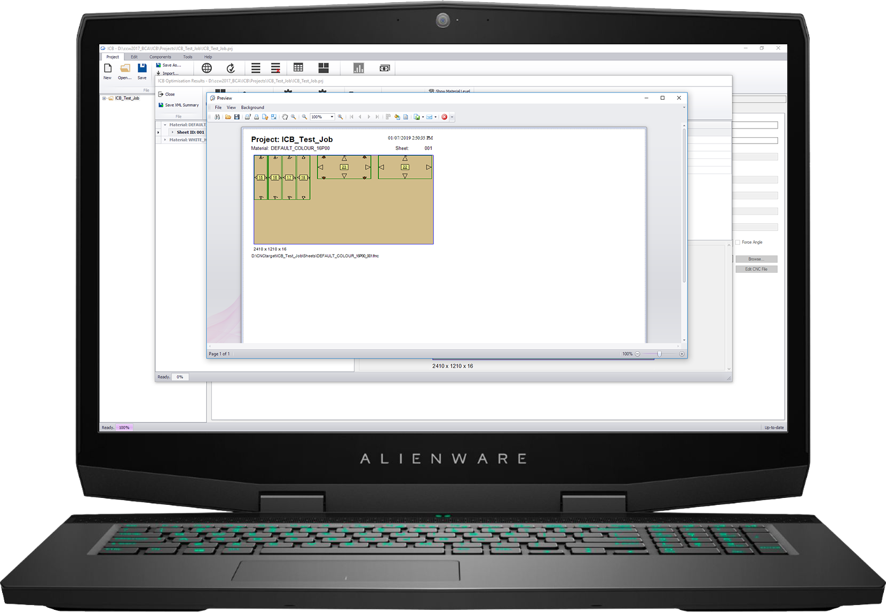
Task: Open the Preview File menu
Action: 218,107
